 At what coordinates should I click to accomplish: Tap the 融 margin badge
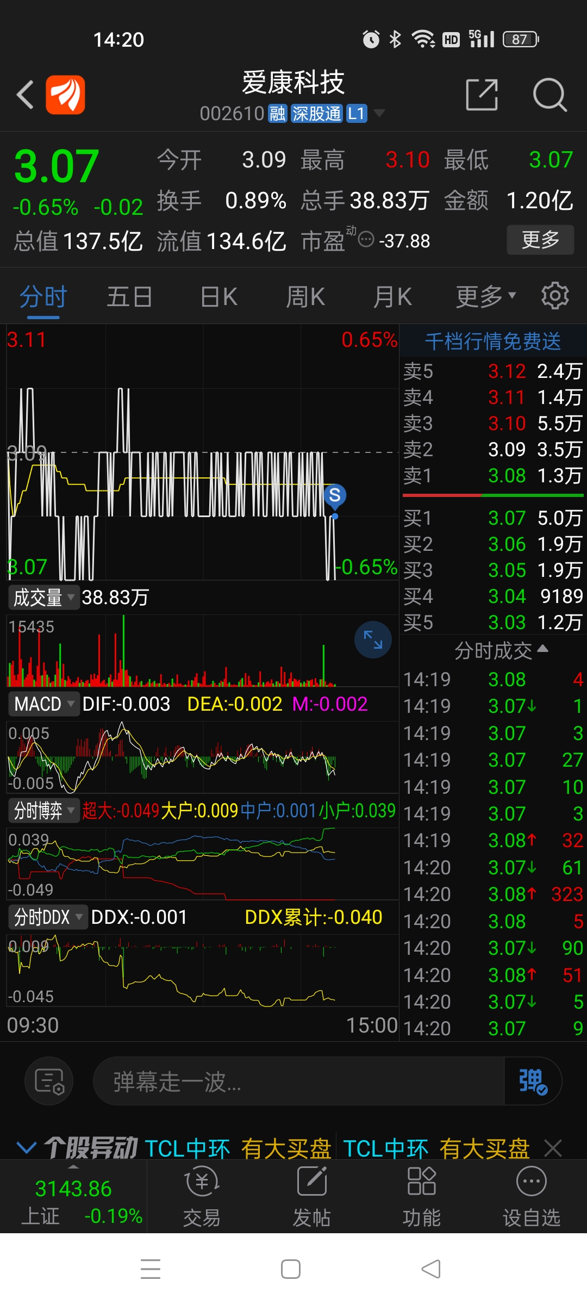pyautogui.click(x=277, y=114)
